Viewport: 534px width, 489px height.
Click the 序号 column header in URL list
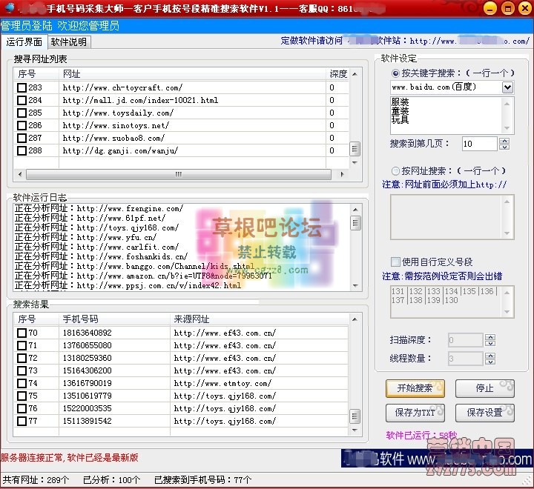36,74
